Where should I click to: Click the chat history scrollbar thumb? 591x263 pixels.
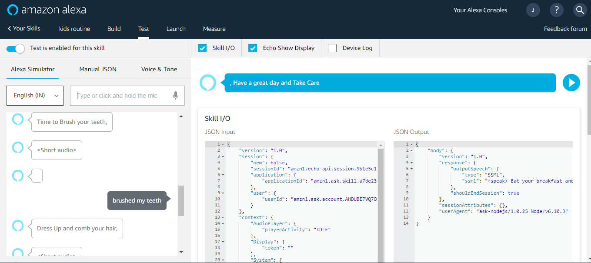coord(181,201)
